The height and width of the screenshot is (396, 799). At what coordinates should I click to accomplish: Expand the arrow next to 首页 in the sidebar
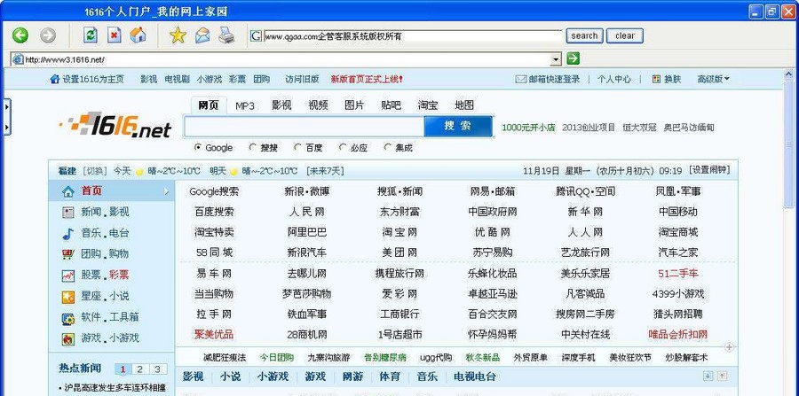166,191
